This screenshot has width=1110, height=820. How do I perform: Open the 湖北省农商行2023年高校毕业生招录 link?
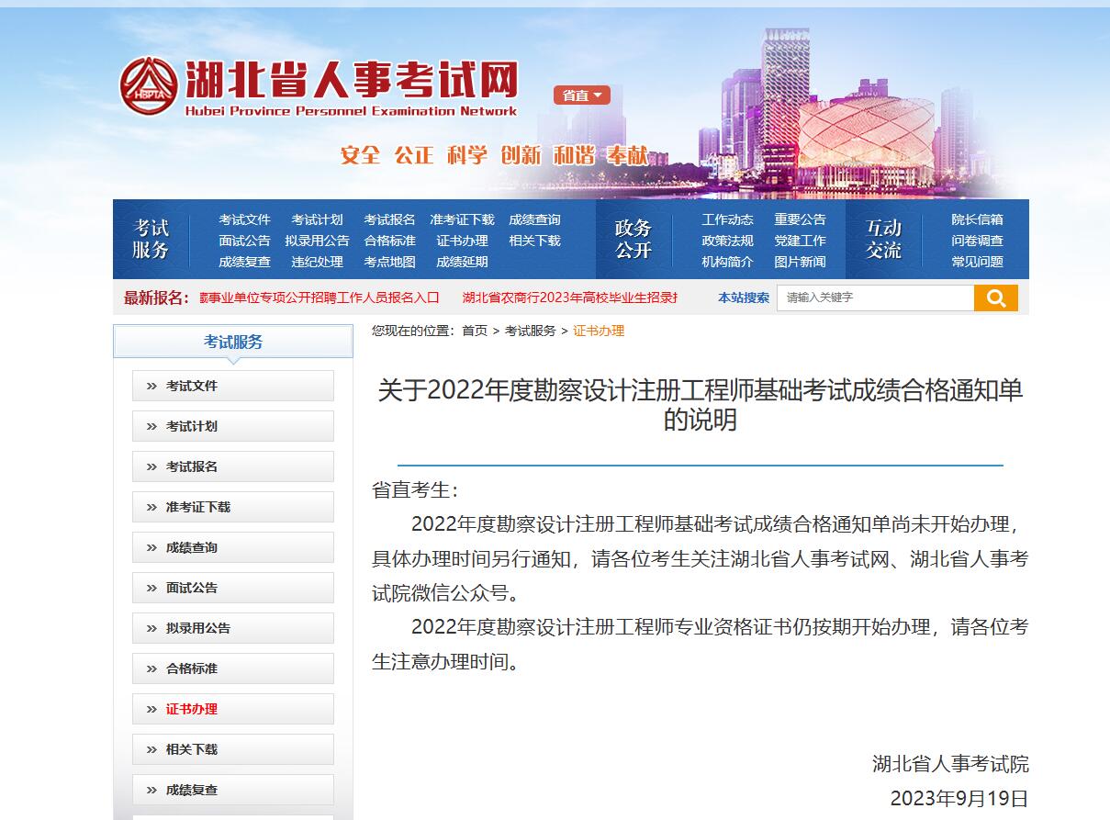coord(570,298)
